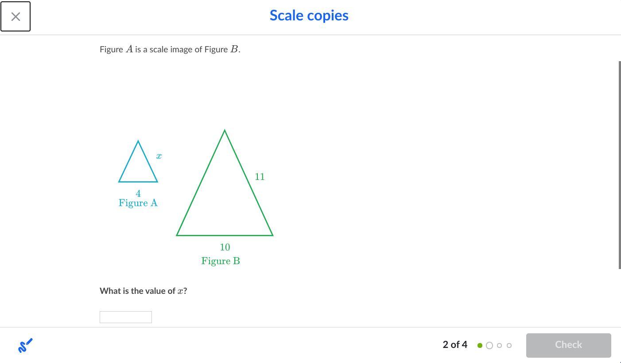
Task: Click the Figure B caption
Action: click(221, 261)
